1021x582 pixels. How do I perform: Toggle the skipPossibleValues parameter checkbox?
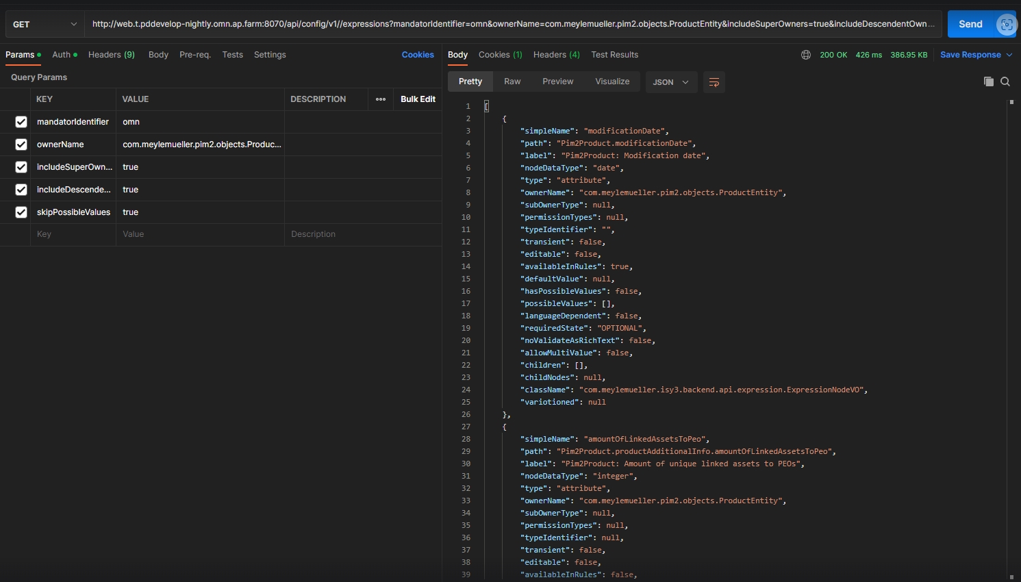[21, 212]
